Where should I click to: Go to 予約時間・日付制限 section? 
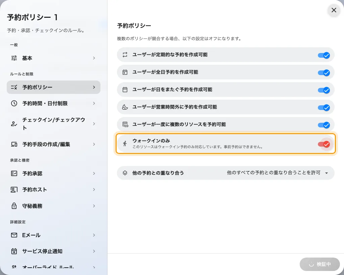coord(53,103)
